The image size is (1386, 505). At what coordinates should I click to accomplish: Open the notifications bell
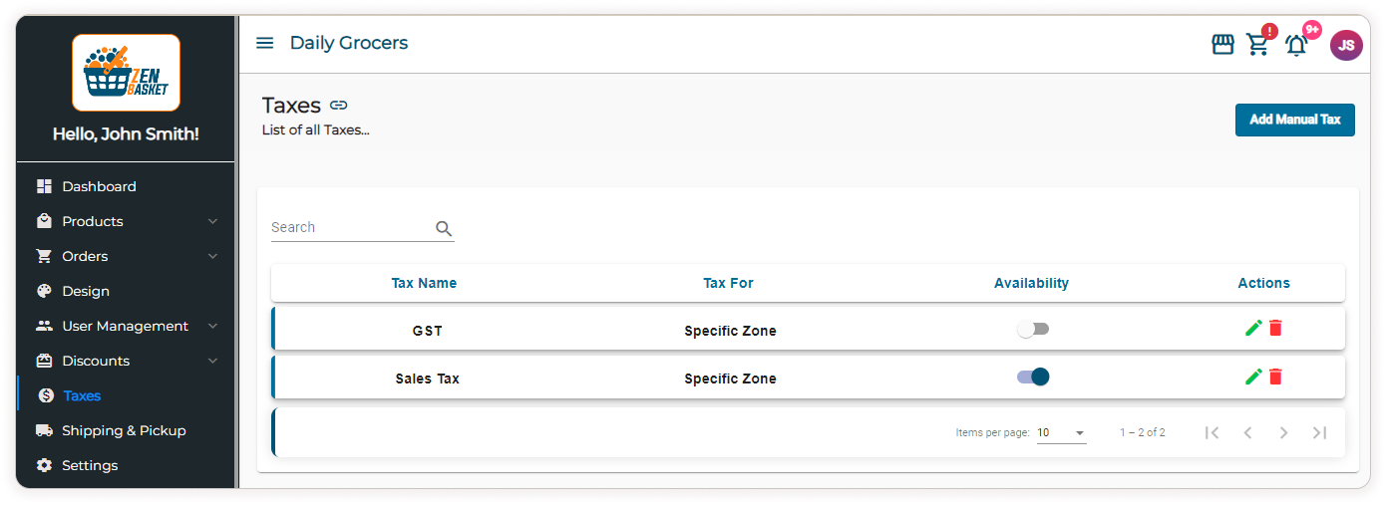[x=1296, y=45]
